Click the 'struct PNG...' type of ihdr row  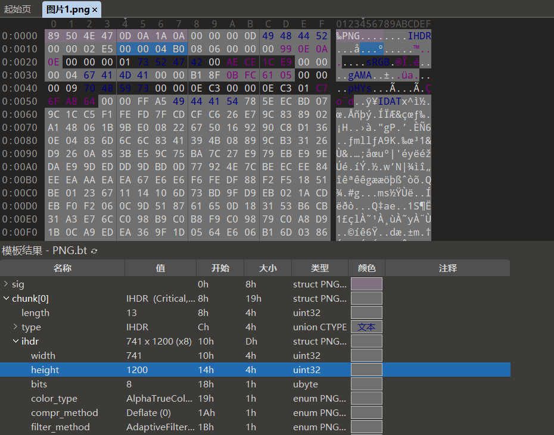pyautogui.click(x=320, y=342)
